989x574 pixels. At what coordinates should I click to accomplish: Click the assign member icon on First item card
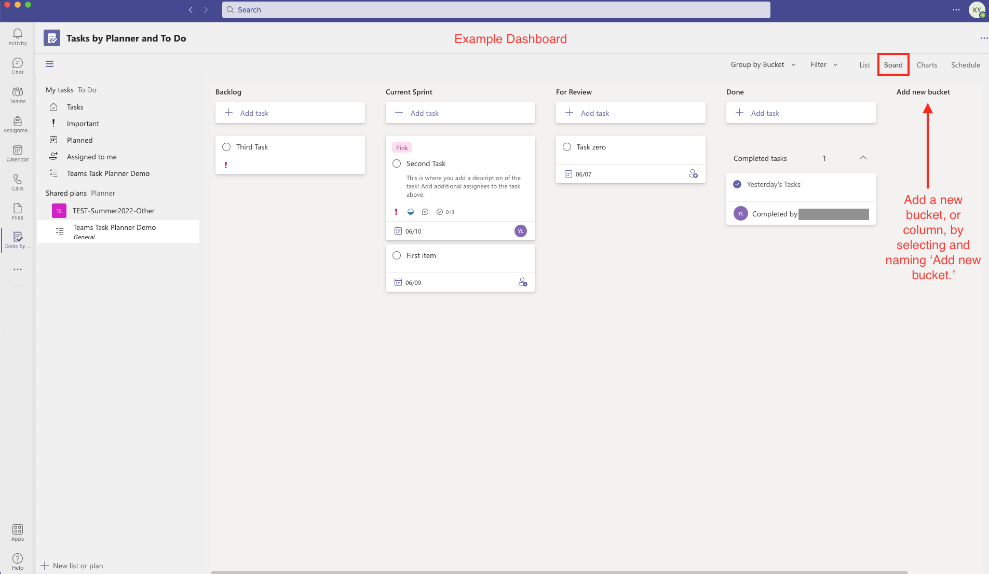point(523,282)
